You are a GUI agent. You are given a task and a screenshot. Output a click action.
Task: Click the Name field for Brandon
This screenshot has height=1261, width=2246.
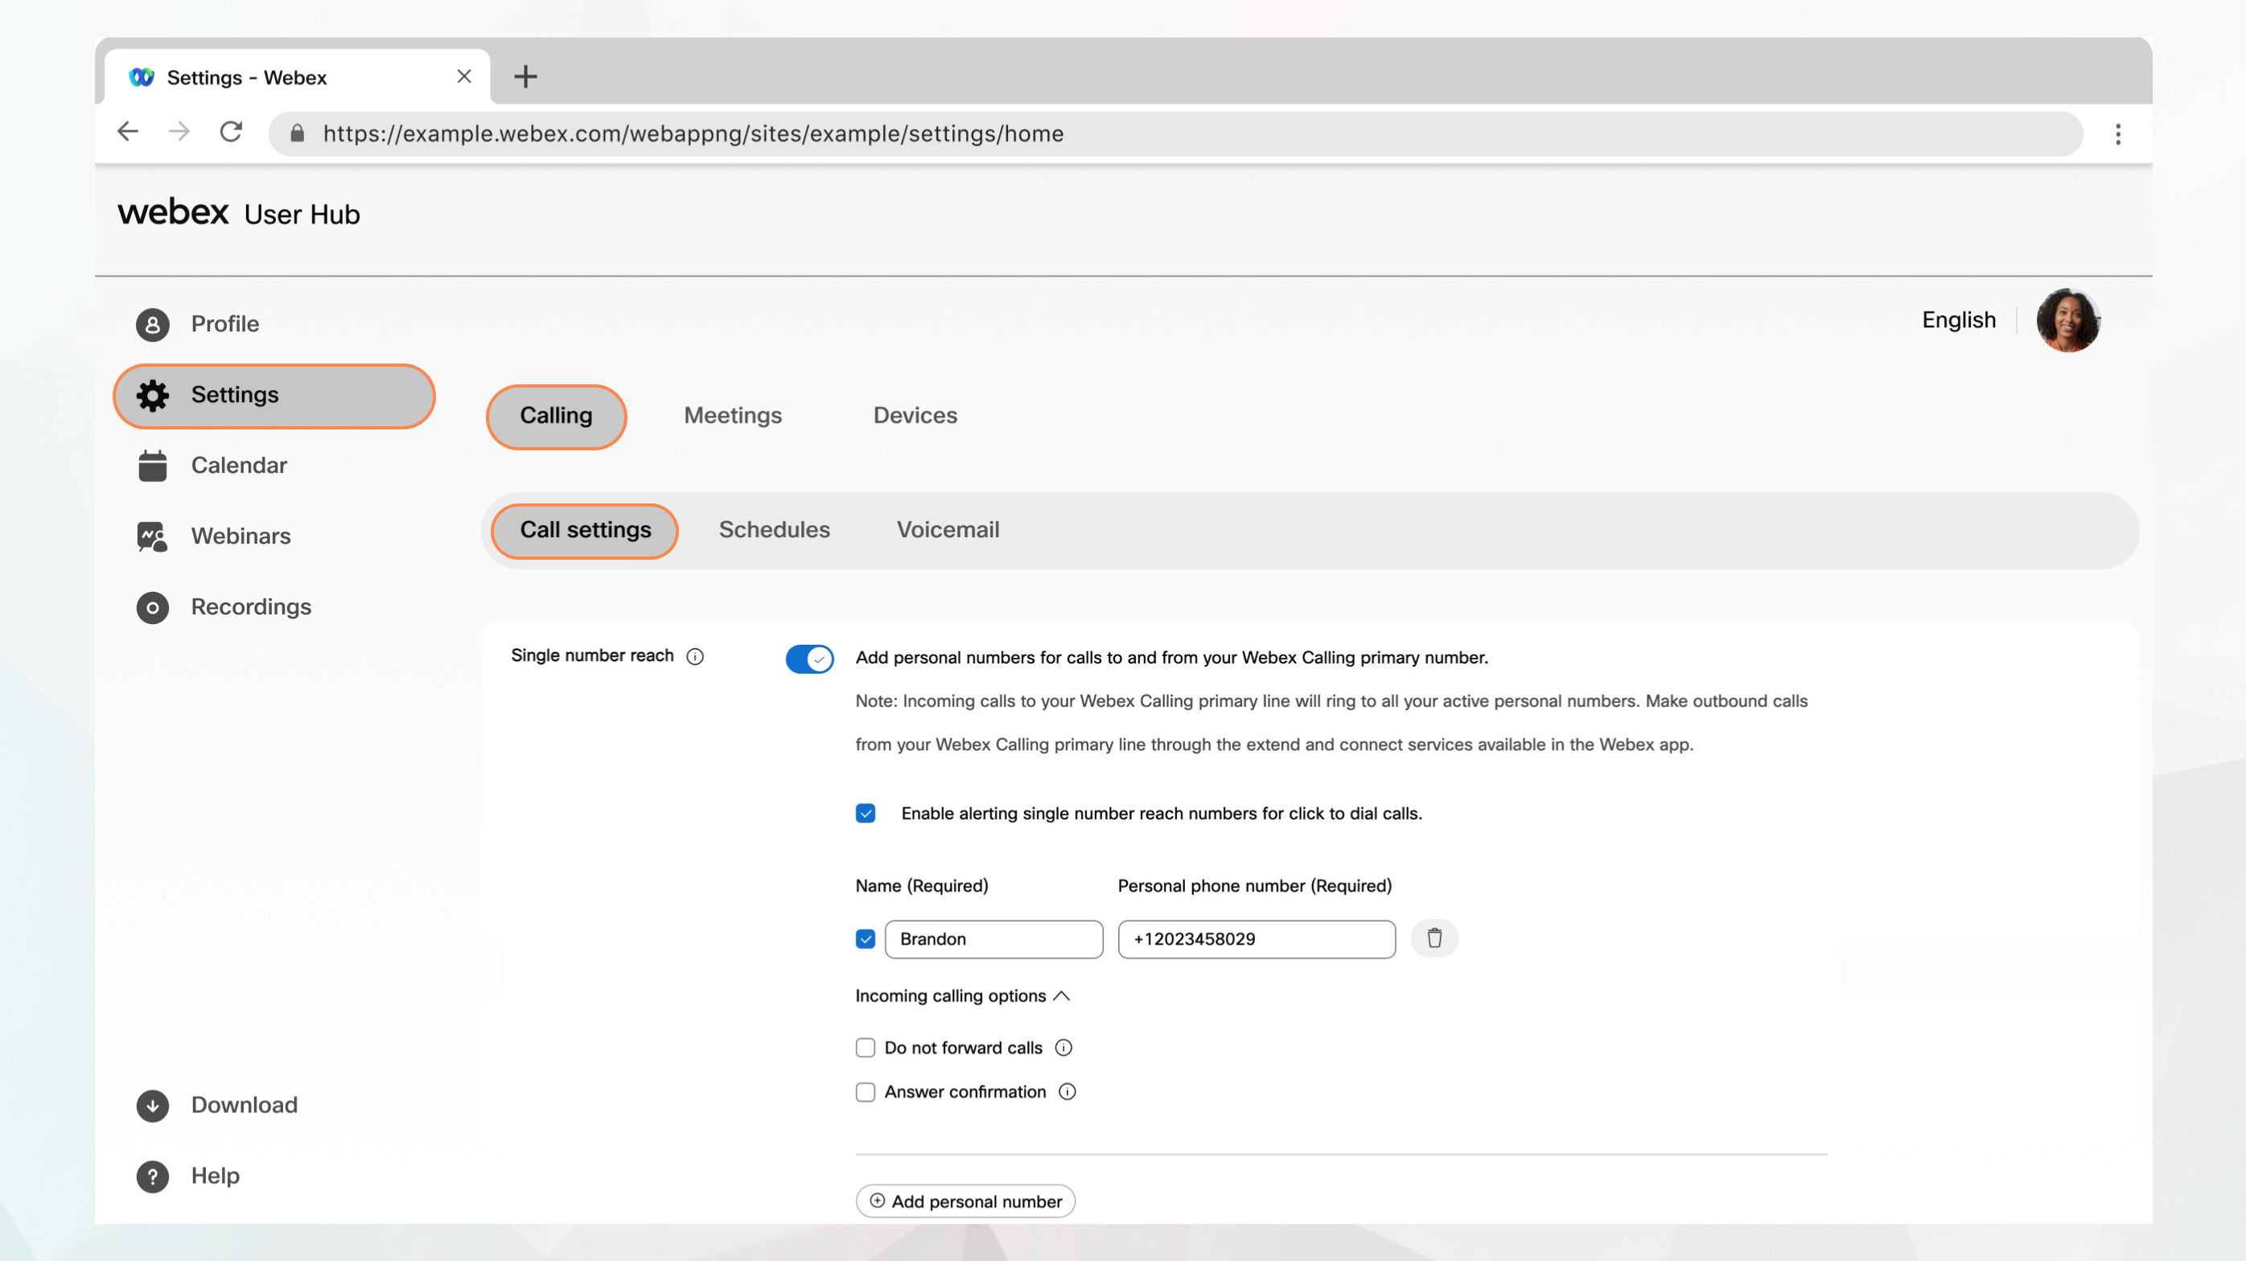pyautogui.click(x=992, y=939)
